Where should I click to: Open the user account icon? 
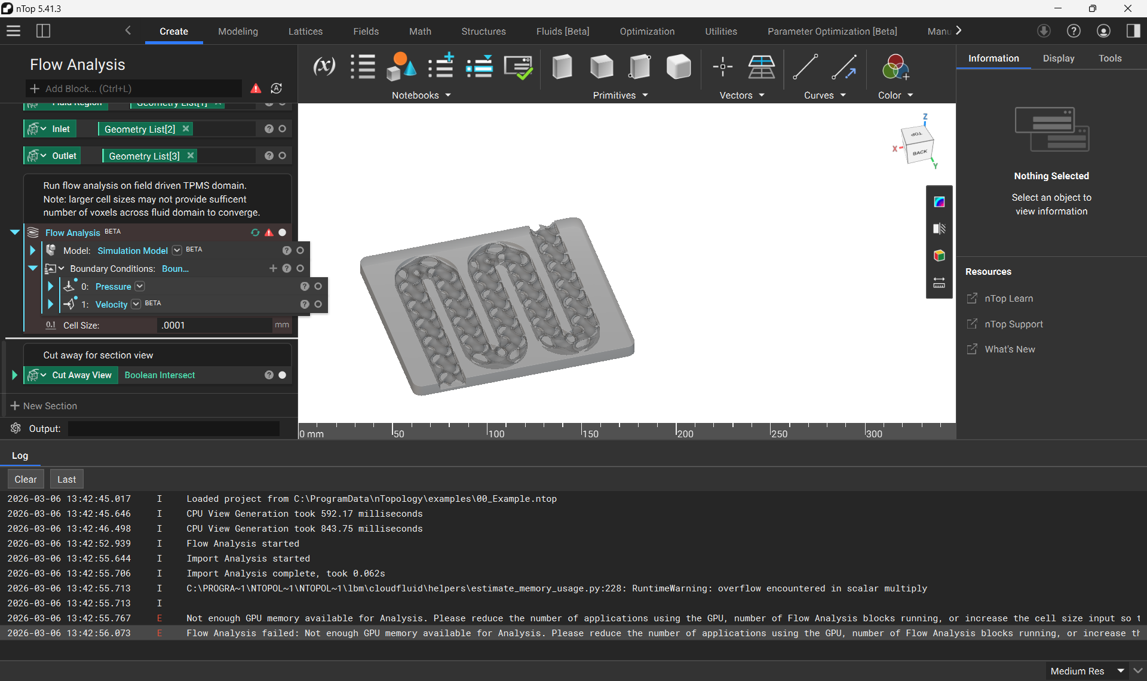[x=1103, y=30]
